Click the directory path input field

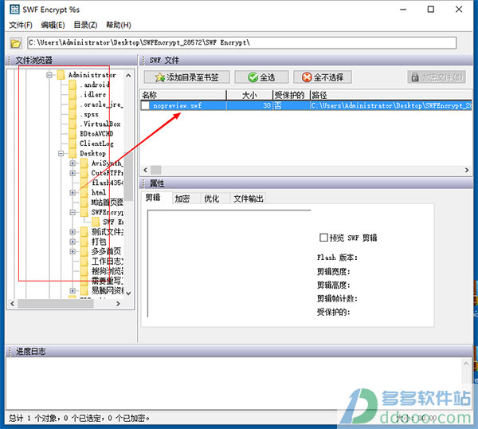pyautogui.click(x=242, y=43)
